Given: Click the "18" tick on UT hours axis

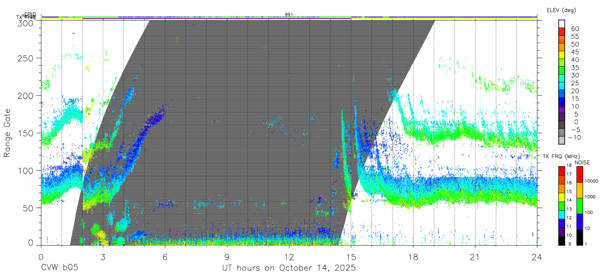Looking at the screenshot, I should pyautogui.click(x=413, y=257).
